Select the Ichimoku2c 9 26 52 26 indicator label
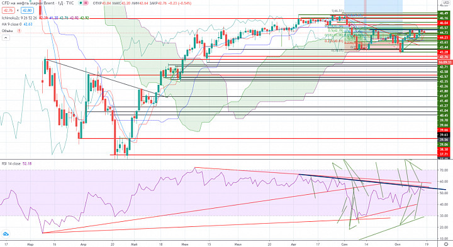This screenshot has width=453, height=247. (x=20, y=18)
